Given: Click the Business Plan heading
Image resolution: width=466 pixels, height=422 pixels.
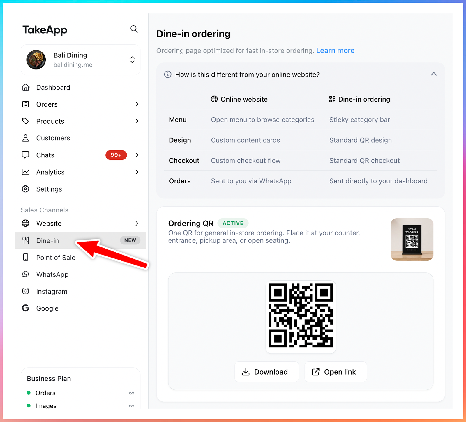Looking at the screenshot, I should click(x=49, y=379).
